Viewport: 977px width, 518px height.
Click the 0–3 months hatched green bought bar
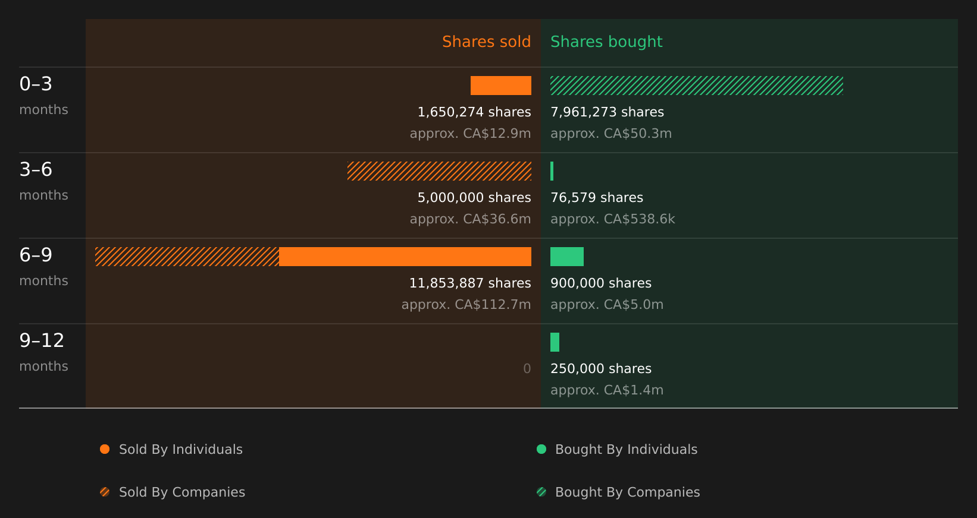(x=697, y=86)
